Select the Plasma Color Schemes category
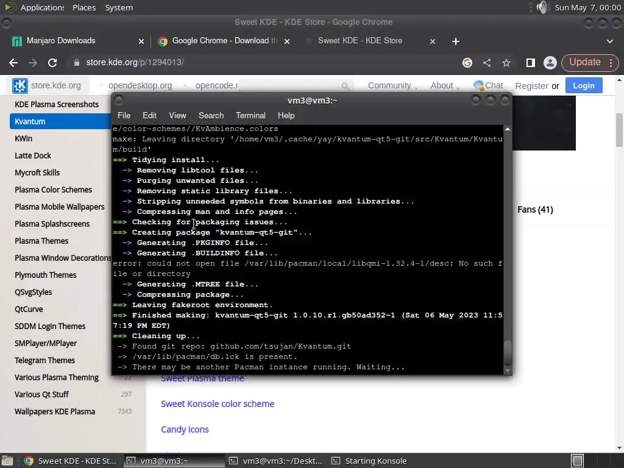This screenshot has height=468, width=624. click(x=54, y=190)
